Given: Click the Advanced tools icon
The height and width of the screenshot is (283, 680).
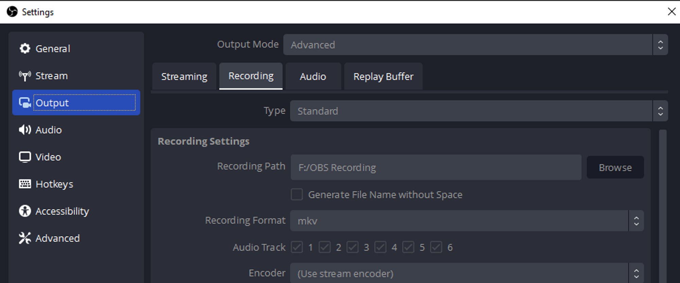Looking at the screenshot, I should pos(25,238).
